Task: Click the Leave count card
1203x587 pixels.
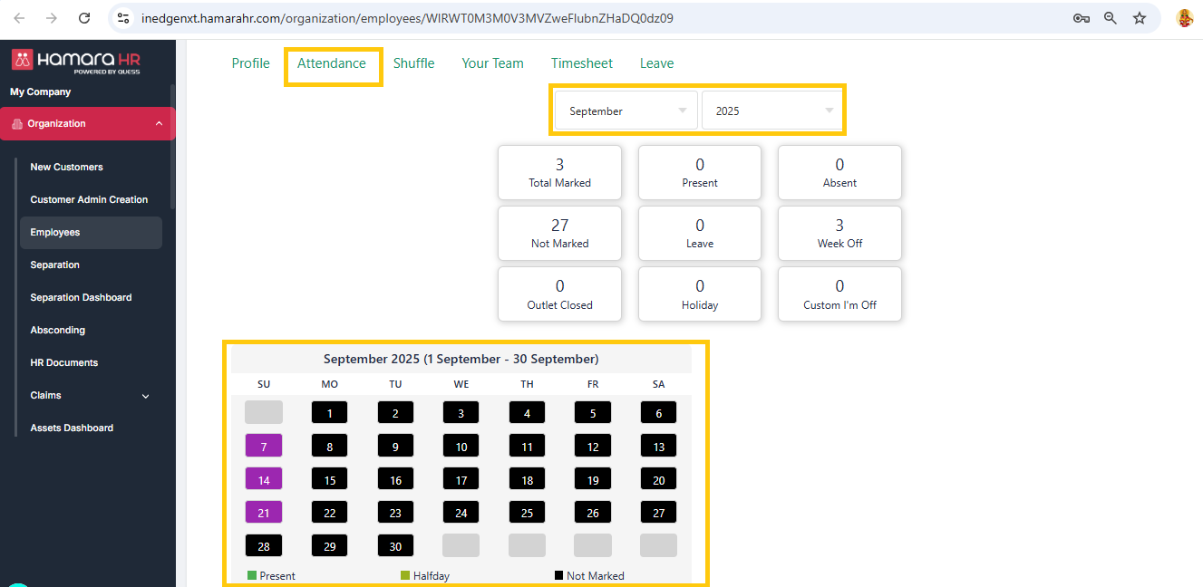Action: [x=699, y=233]
